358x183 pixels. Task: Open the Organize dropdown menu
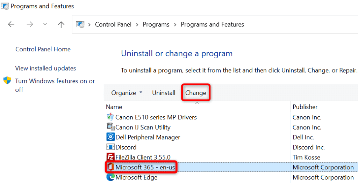[127, 93]
